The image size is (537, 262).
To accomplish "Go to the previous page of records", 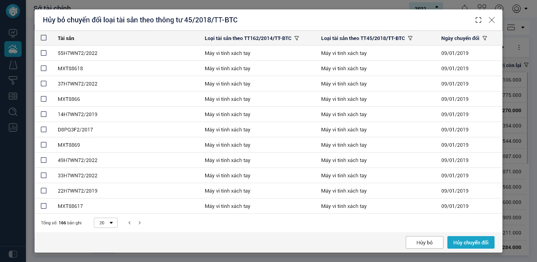I will [x=129, y=223].
